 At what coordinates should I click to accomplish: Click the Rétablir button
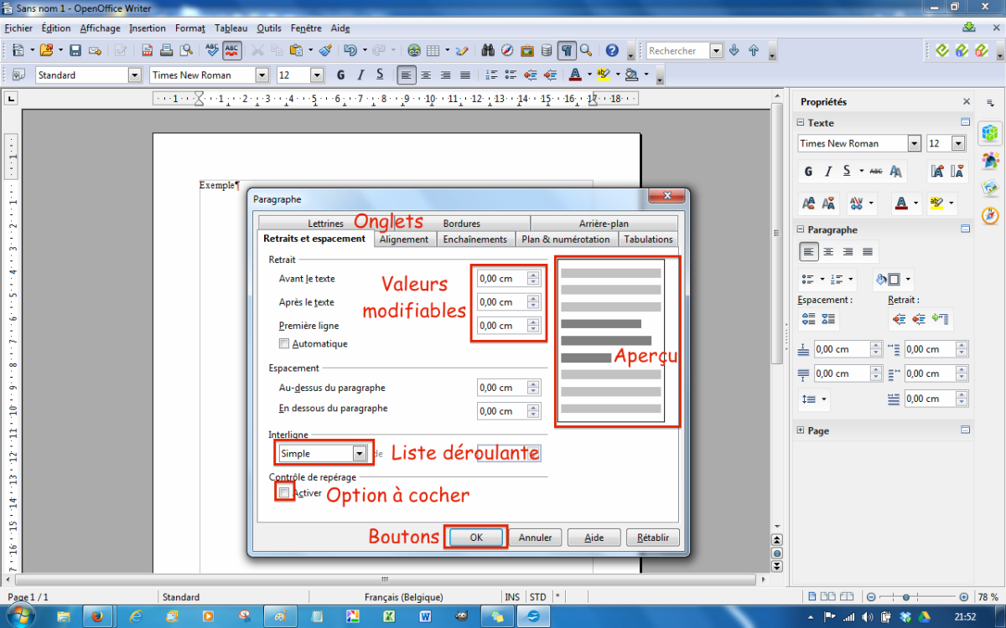653,538
